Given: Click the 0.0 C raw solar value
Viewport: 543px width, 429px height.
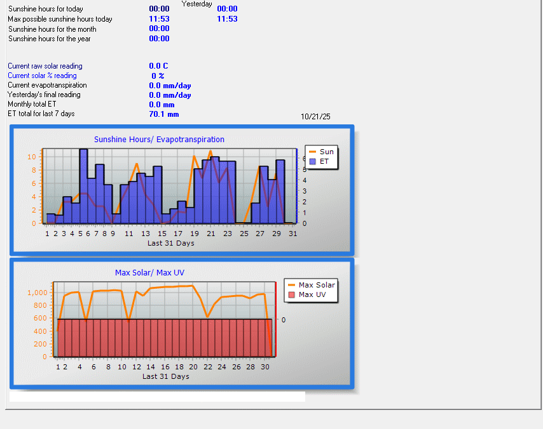Looking at the screenshot, I should (158, 66).
